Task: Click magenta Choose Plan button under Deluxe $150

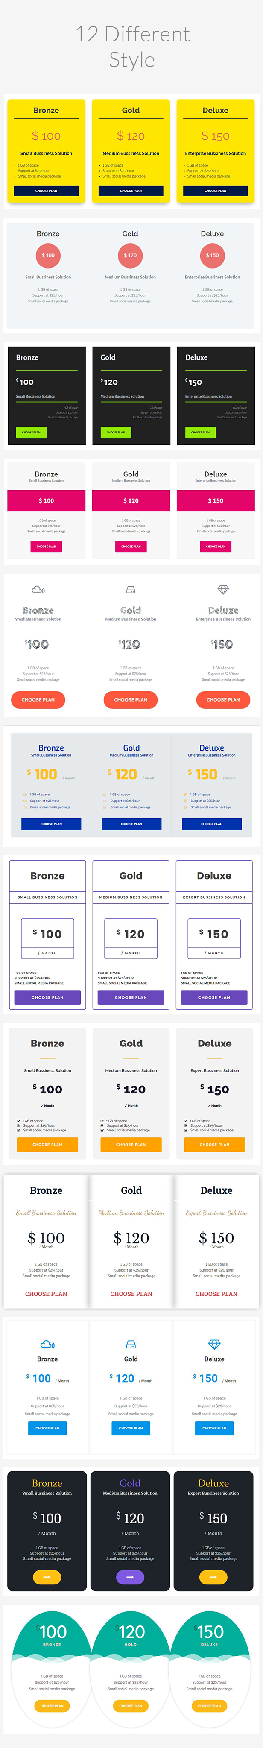Action: [x=216, y=546]
